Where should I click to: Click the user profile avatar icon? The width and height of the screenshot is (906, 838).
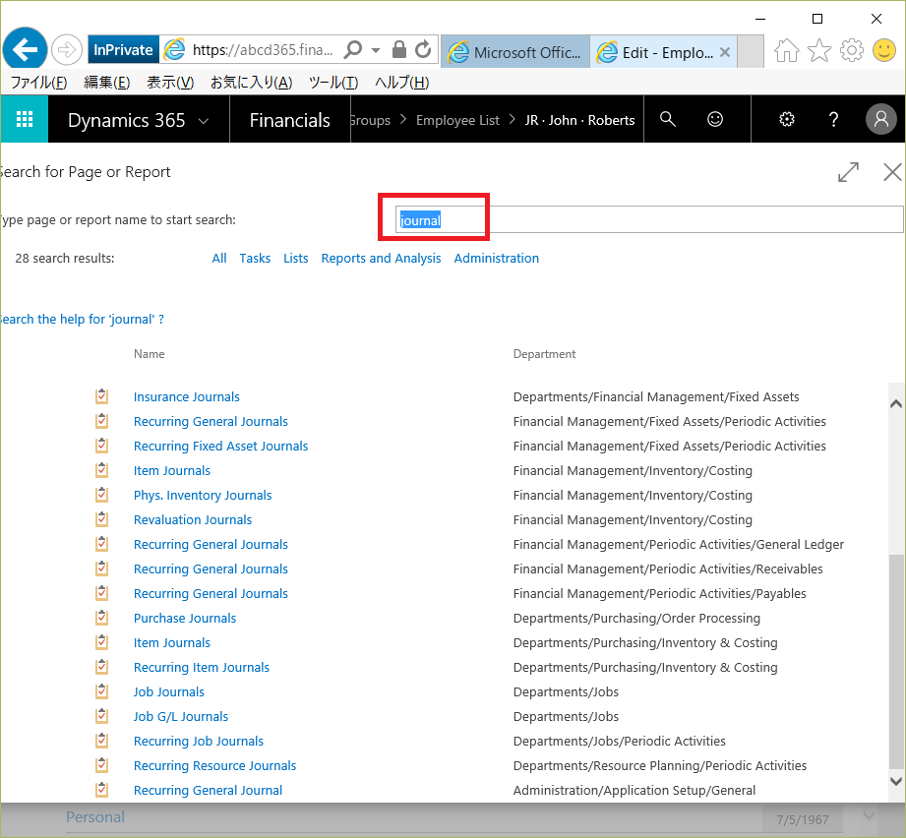point(880,120)
